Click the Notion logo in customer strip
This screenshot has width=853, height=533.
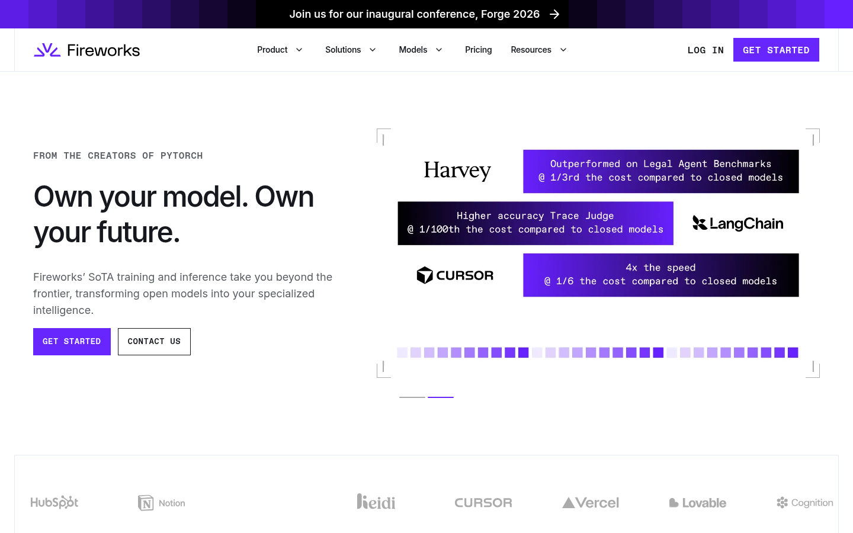pyautogui.click(x=162, y=503)
